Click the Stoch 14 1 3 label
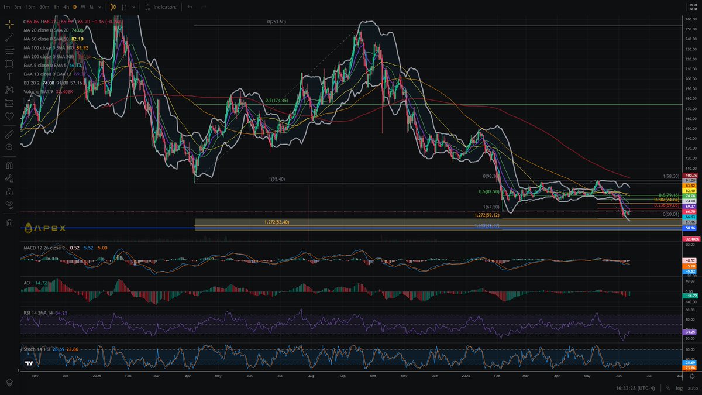This screenshot has width=702, height=395. coord(36,349)
